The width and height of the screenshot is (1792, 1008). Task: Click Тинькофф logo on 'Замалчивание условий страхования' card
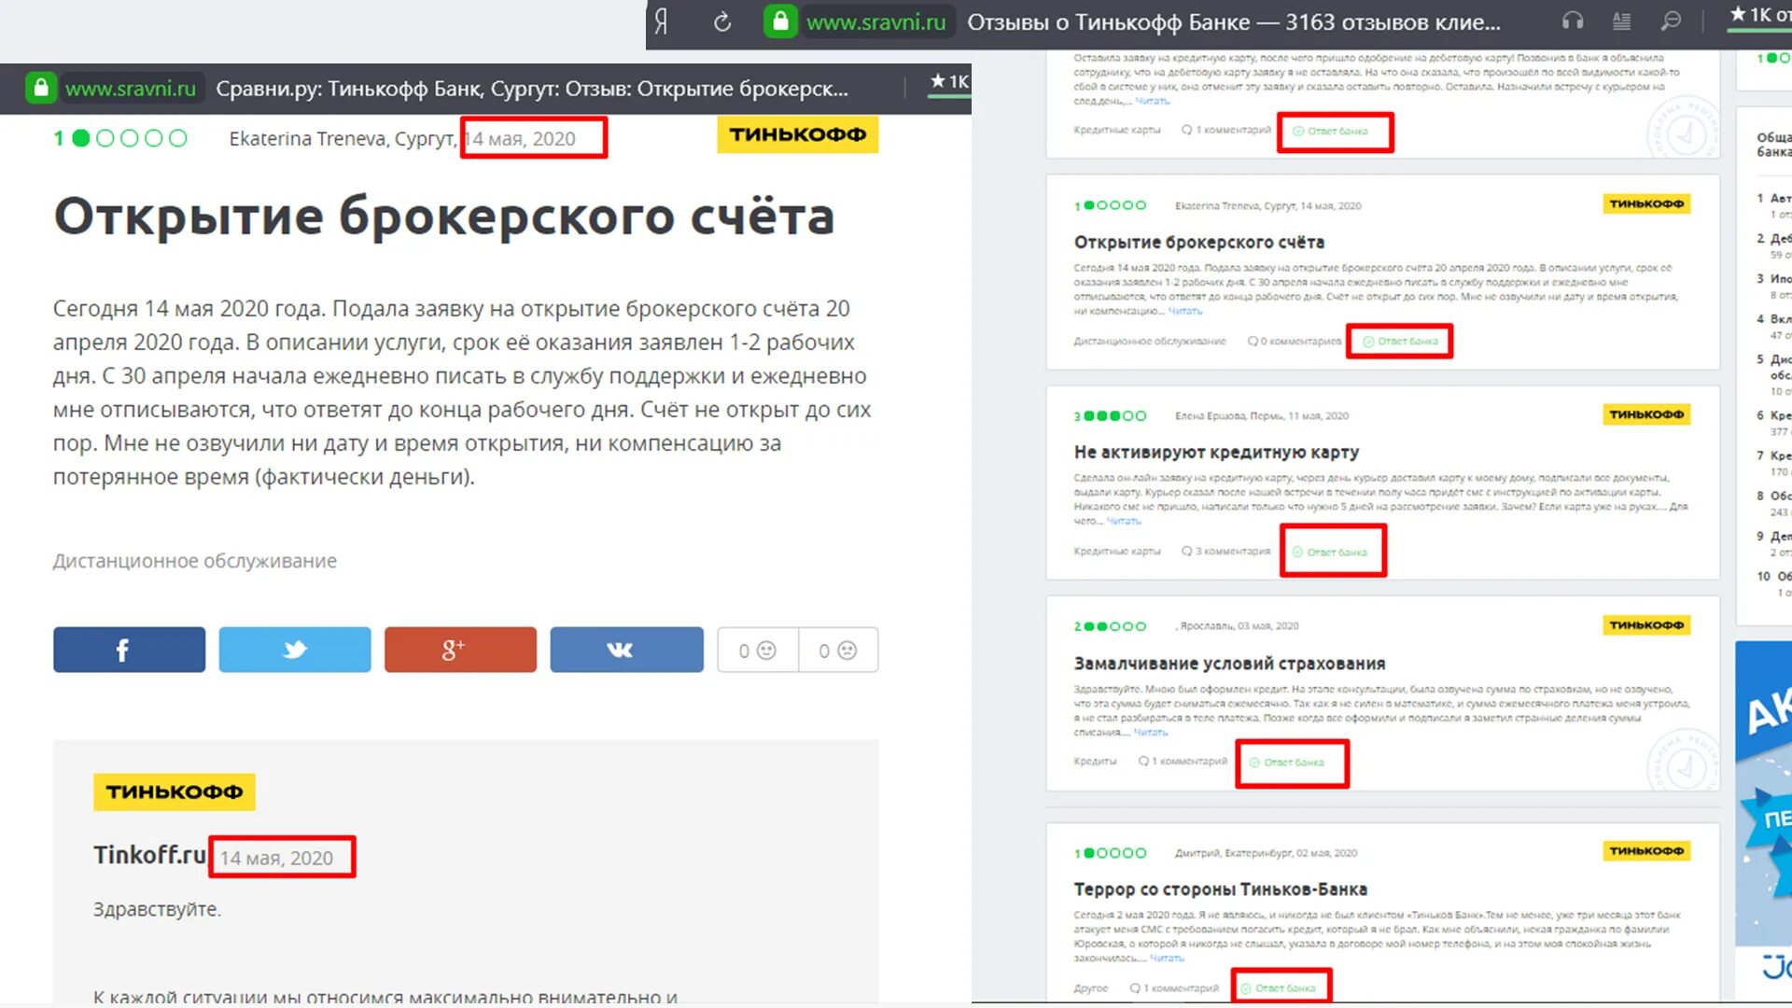coord(1646,624)
